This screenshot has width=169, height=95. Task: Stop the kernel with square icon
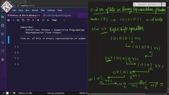(38, 20)
